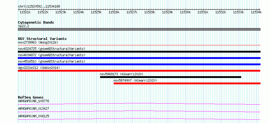Click the magenta ARHGAP6|NM_013427 gene line
269x123 pixels.
(139, 111)
